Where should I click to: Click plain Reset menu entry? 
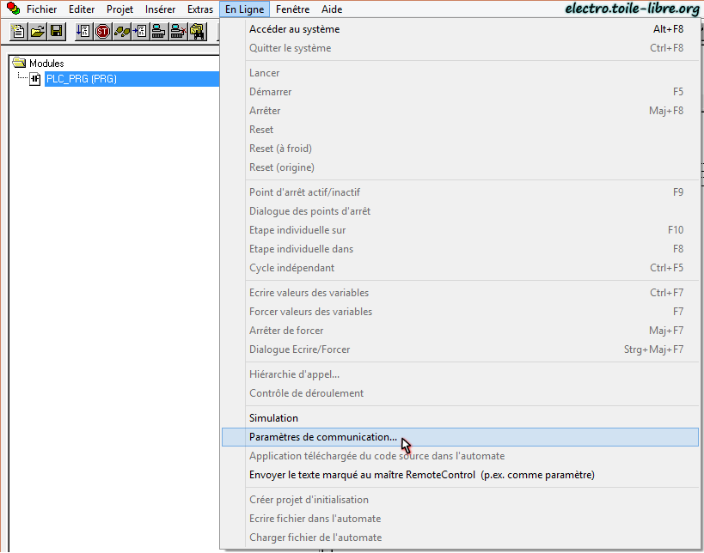tap(460, 129)
